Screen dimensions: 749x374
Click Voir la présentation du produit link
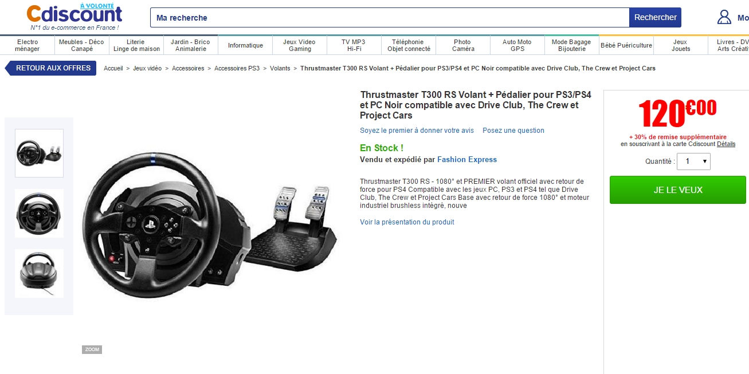[x=407, y=222]
